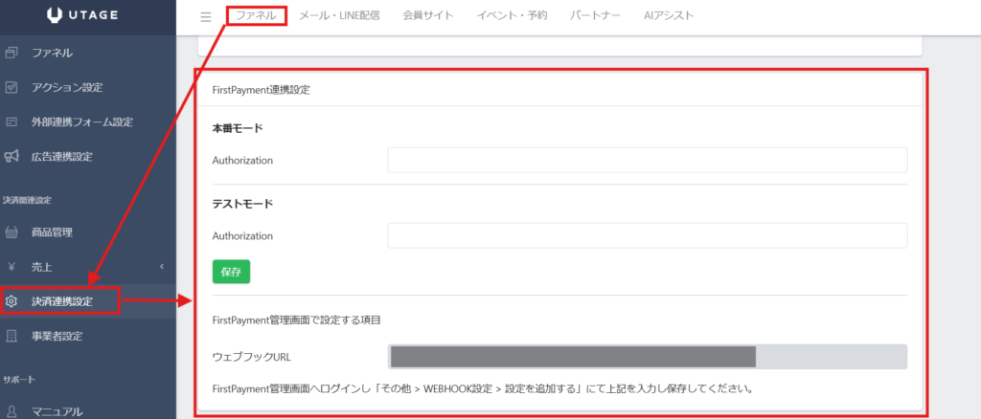
Task: Click the 決済関連設定 sidebar section label
Action: tap(27, 200)
